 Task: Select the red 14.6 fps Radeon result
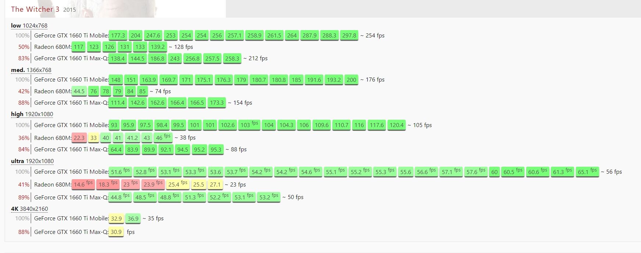coord(83,184)
